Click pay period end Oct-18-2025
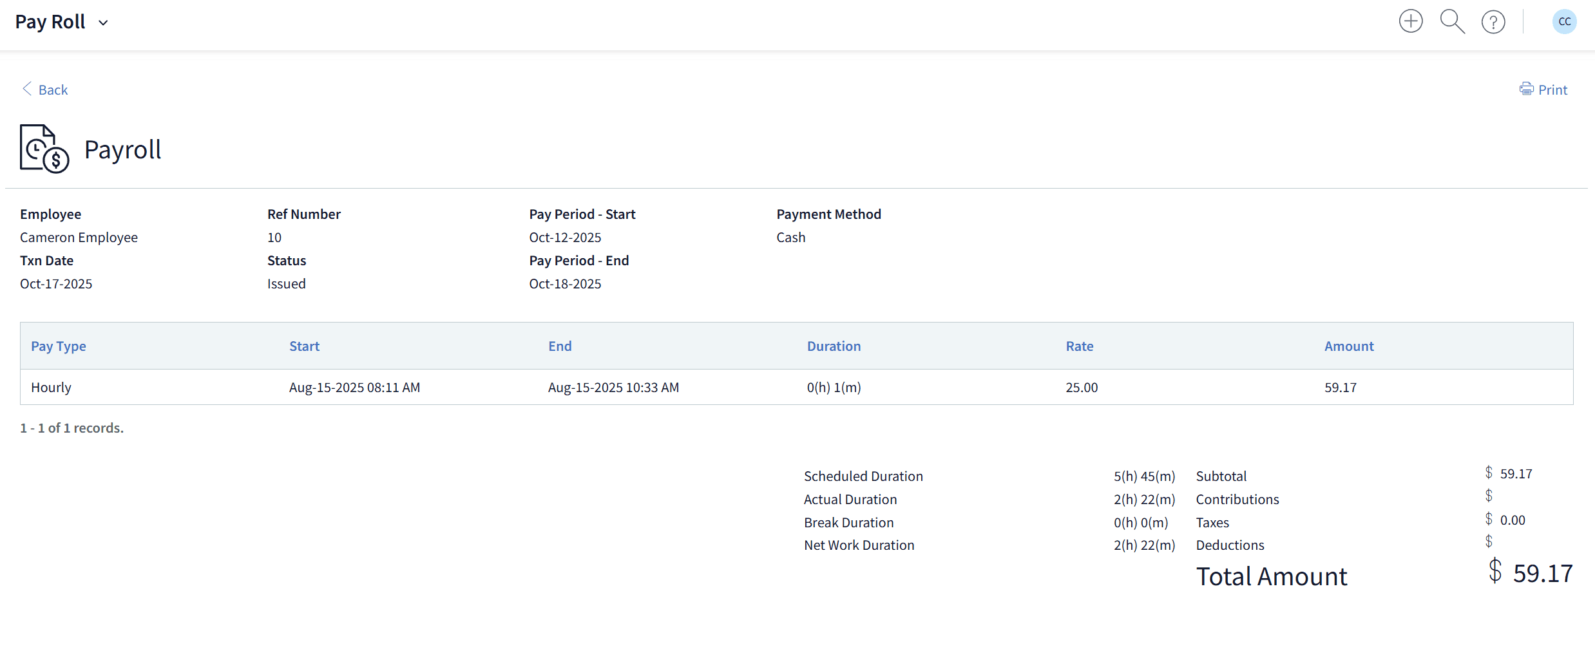The width and height of the screenshot is (1595, 667). (565, 283)
